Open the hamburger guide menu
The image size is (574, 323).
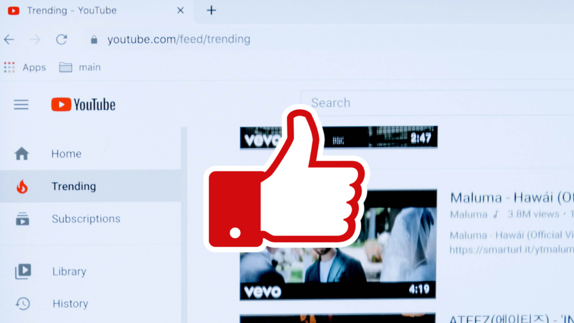(21, 105)
